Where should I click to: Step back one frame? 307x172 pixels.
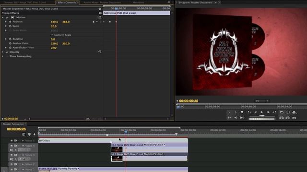pos(256,112)
